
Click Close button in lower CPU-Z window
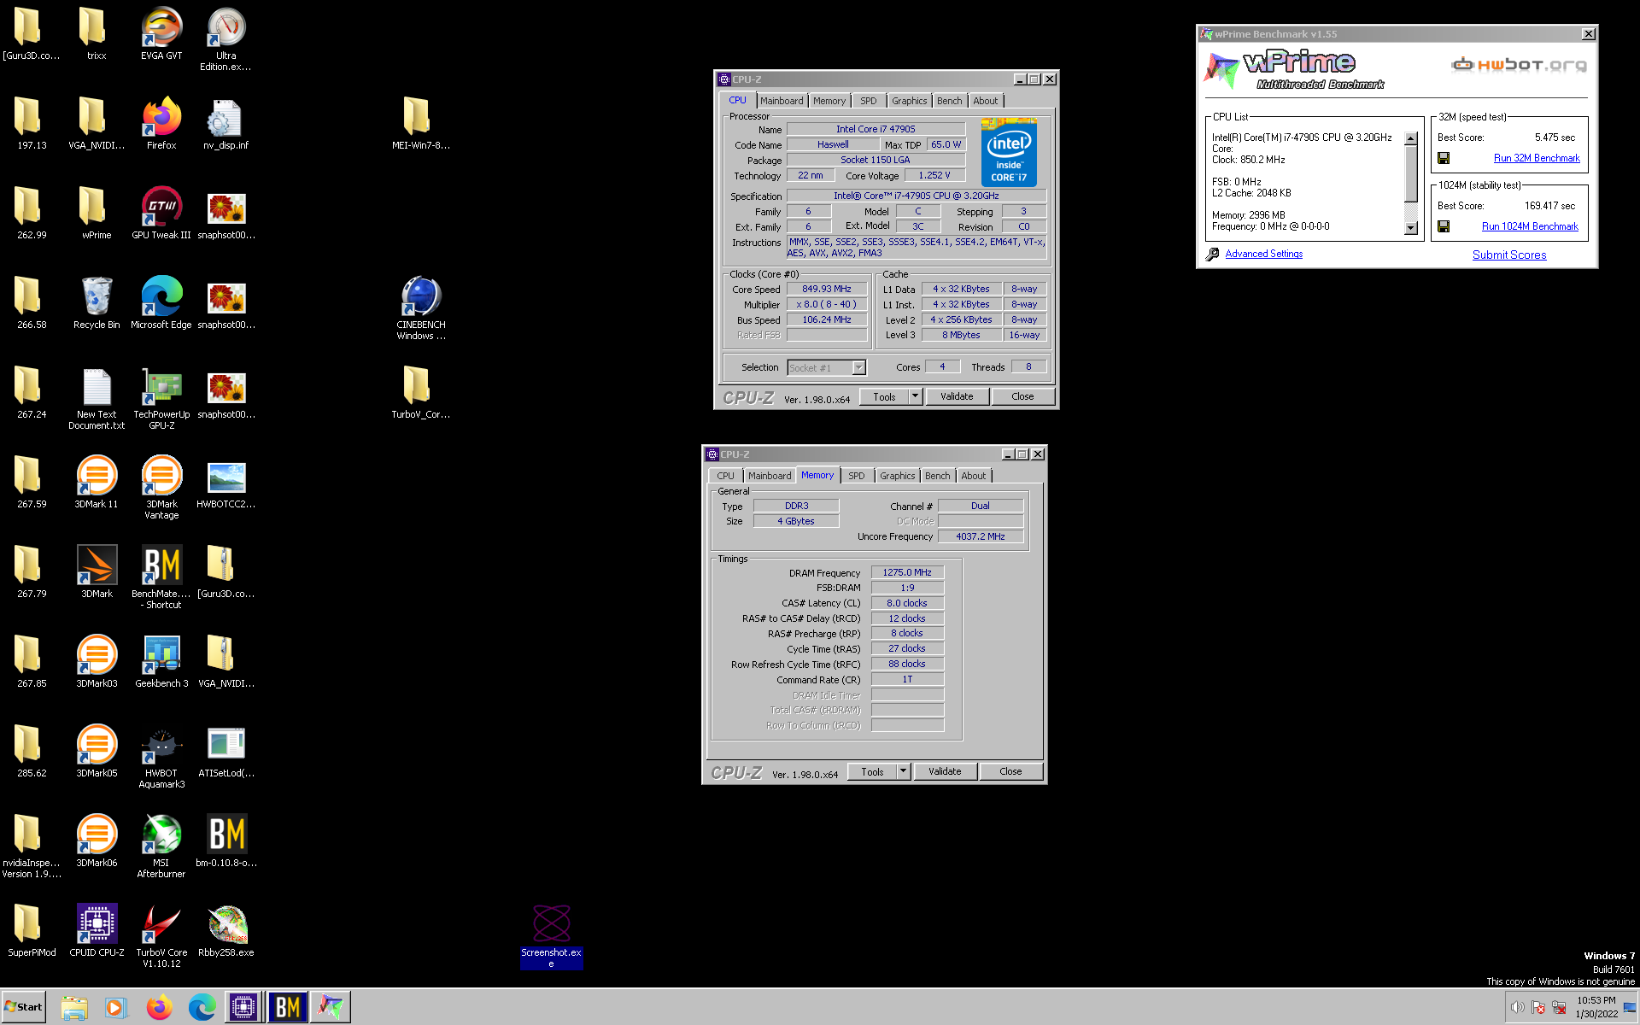click(1010, 771)
